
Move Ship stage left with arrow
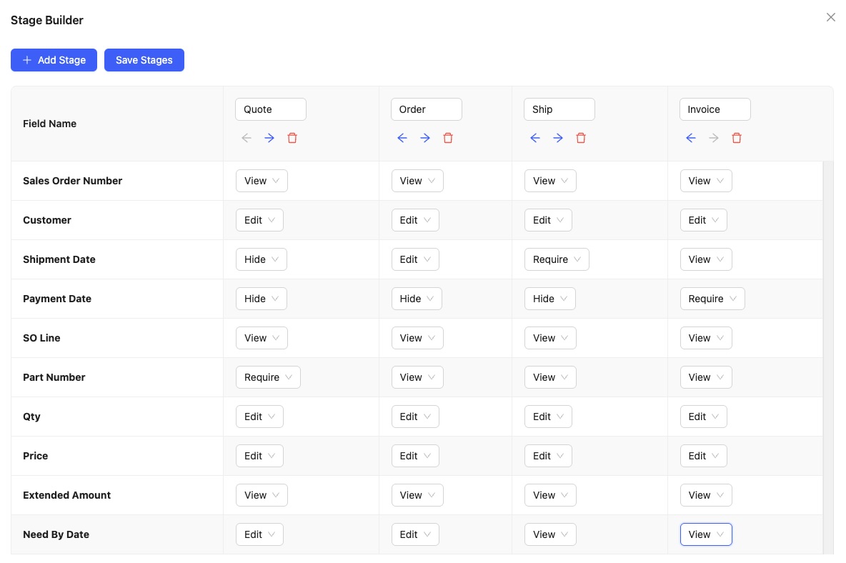(535, 138)
